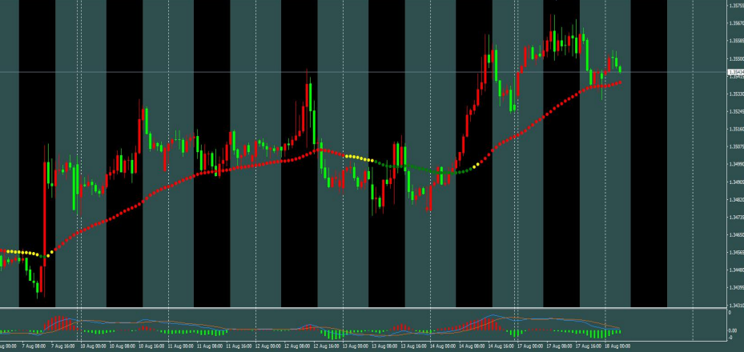
Task: Select the rightmost green candle on the chart
Action: point(620,69)
